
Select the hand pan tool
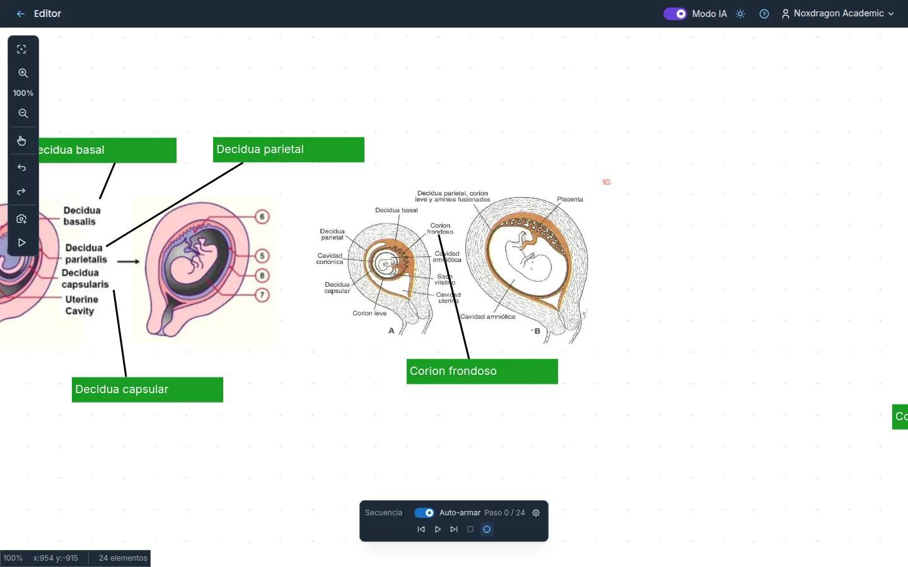click(21, 140)
